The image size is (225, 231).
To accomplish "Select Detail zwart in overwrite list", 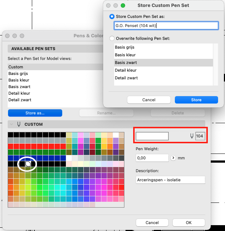I will 164,78.
